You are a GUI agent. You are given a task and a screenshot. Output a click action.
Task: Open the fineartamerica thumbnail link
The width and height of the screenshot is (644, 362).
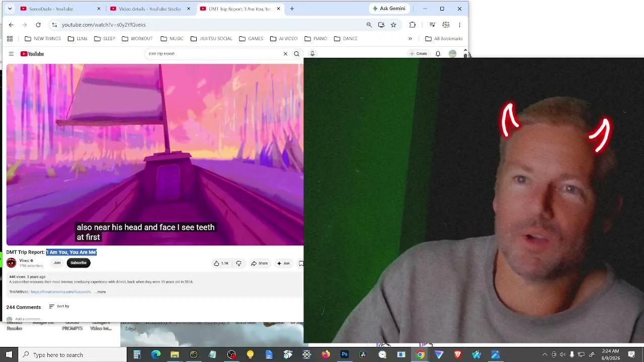click(x=61, y=292)
